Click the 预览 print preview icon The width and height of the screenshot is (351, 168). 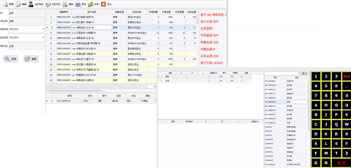tap(78, 4)
